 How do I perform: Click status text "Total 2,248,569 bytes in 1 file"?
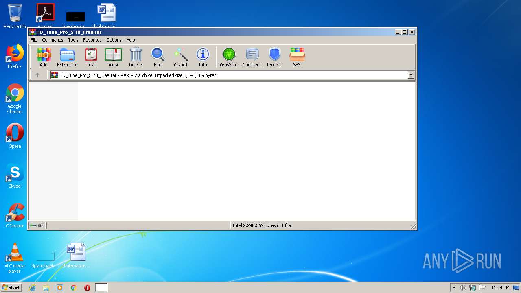coord(261,225)
